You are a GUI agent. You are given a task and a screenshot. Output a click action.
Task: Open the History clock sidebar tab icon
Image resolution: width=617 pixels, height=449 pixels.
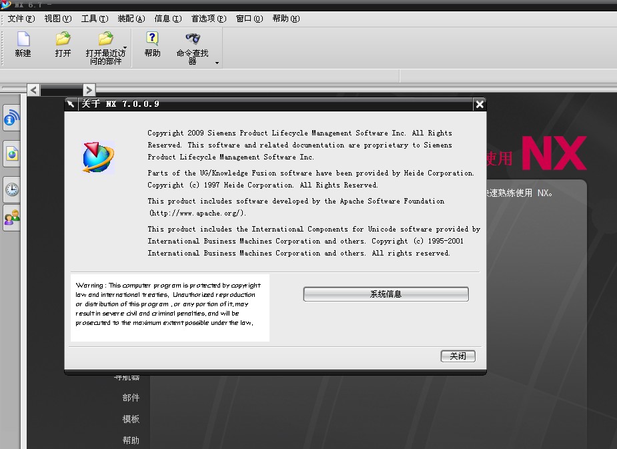point(12,189)
